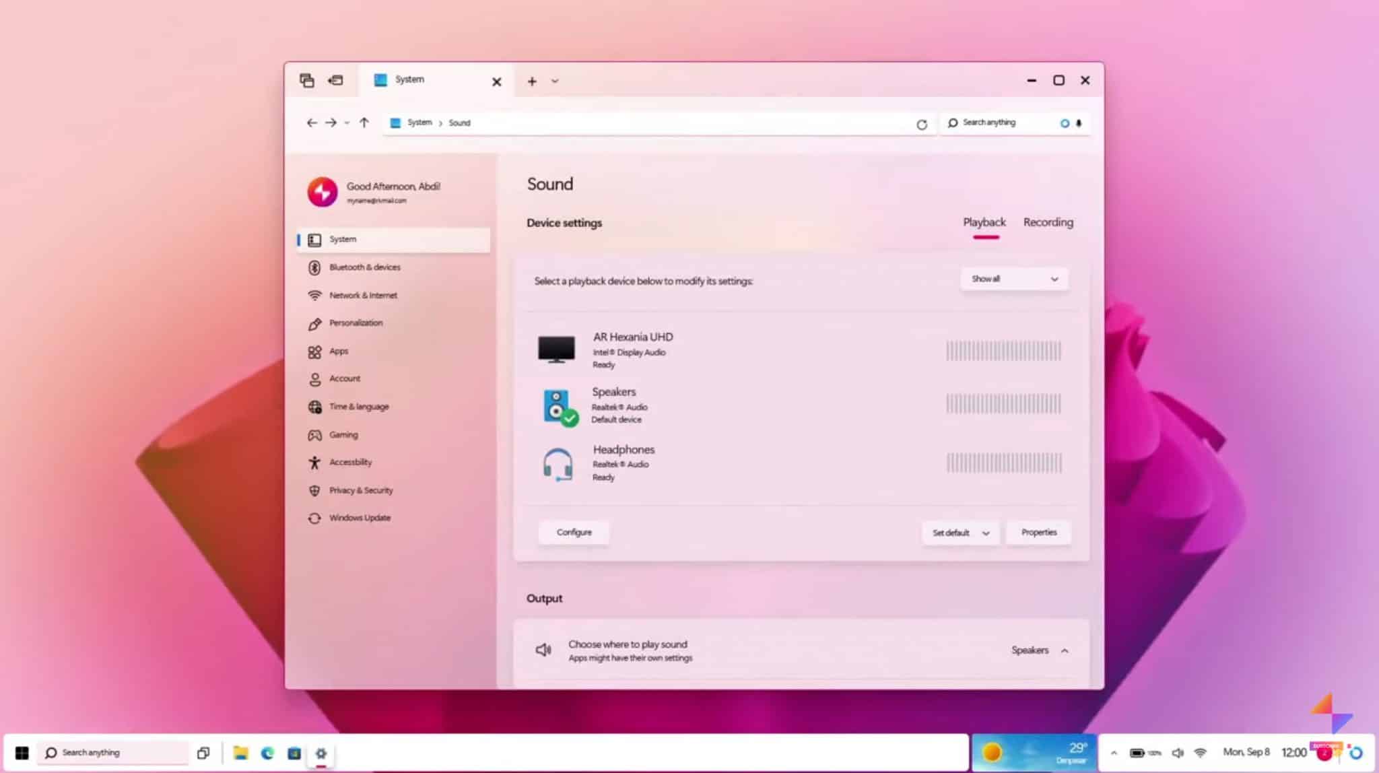The height and width of the screenshot is (773, 1379).
Task: Expand the Set default dropdown arrow
Action: (x=986, y=533)
